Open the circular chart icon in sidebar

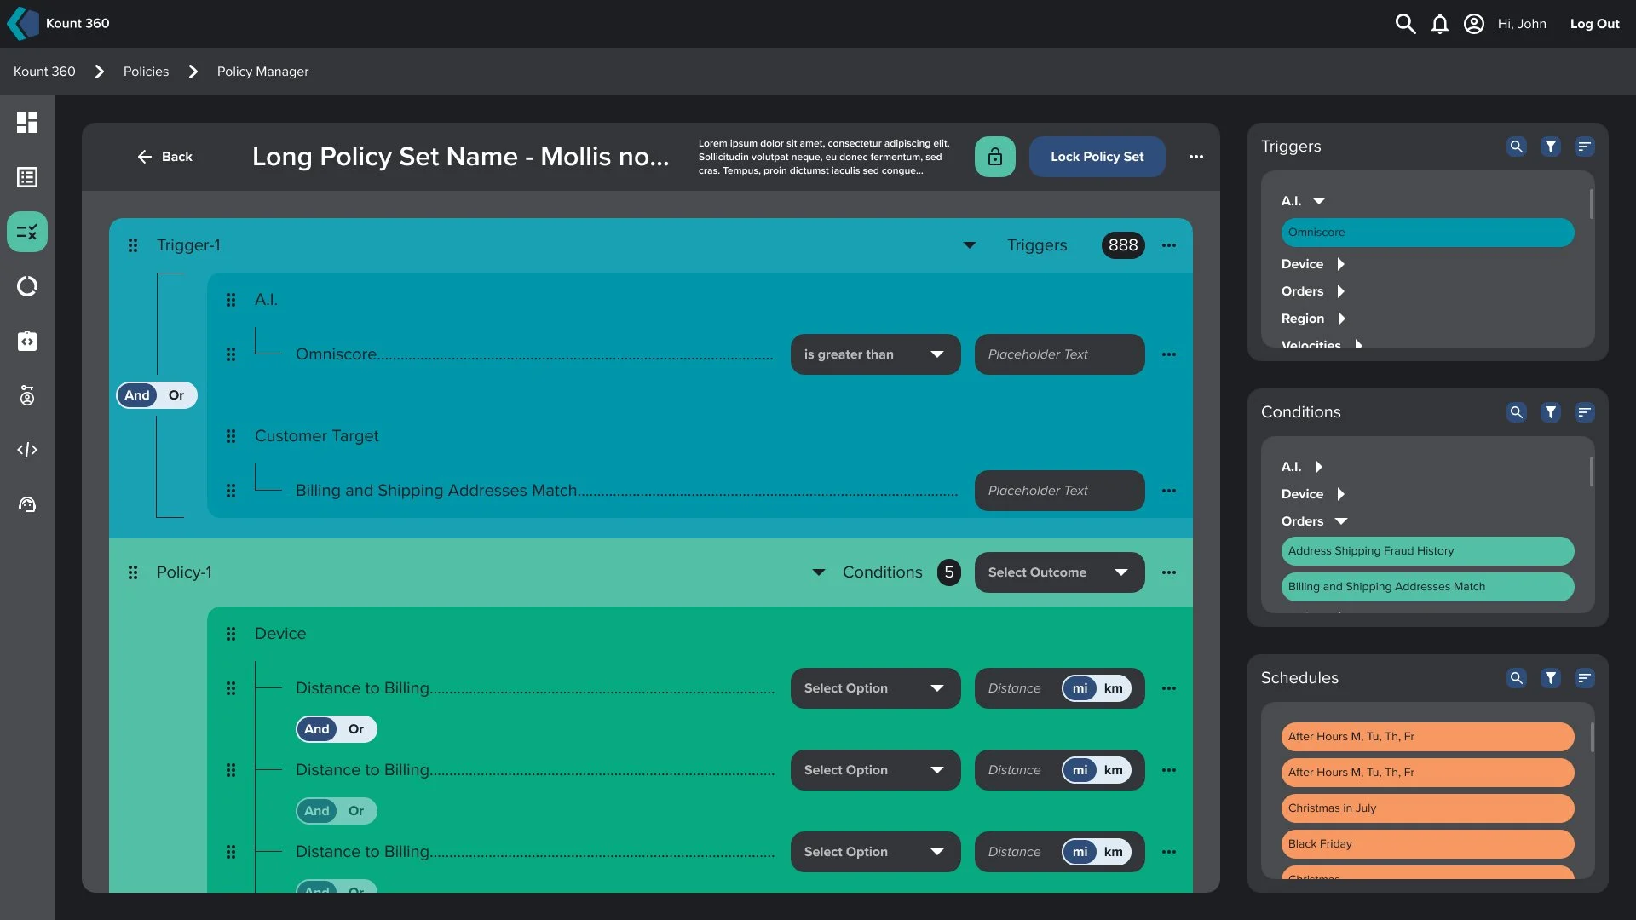(x=27, y=286)
